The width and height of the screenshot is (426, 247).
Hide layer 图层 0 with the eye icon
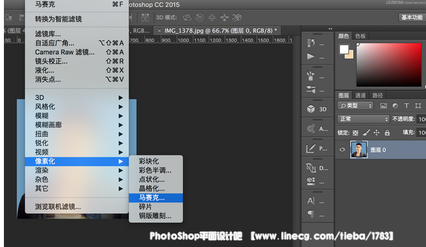[x=342, y=149]
